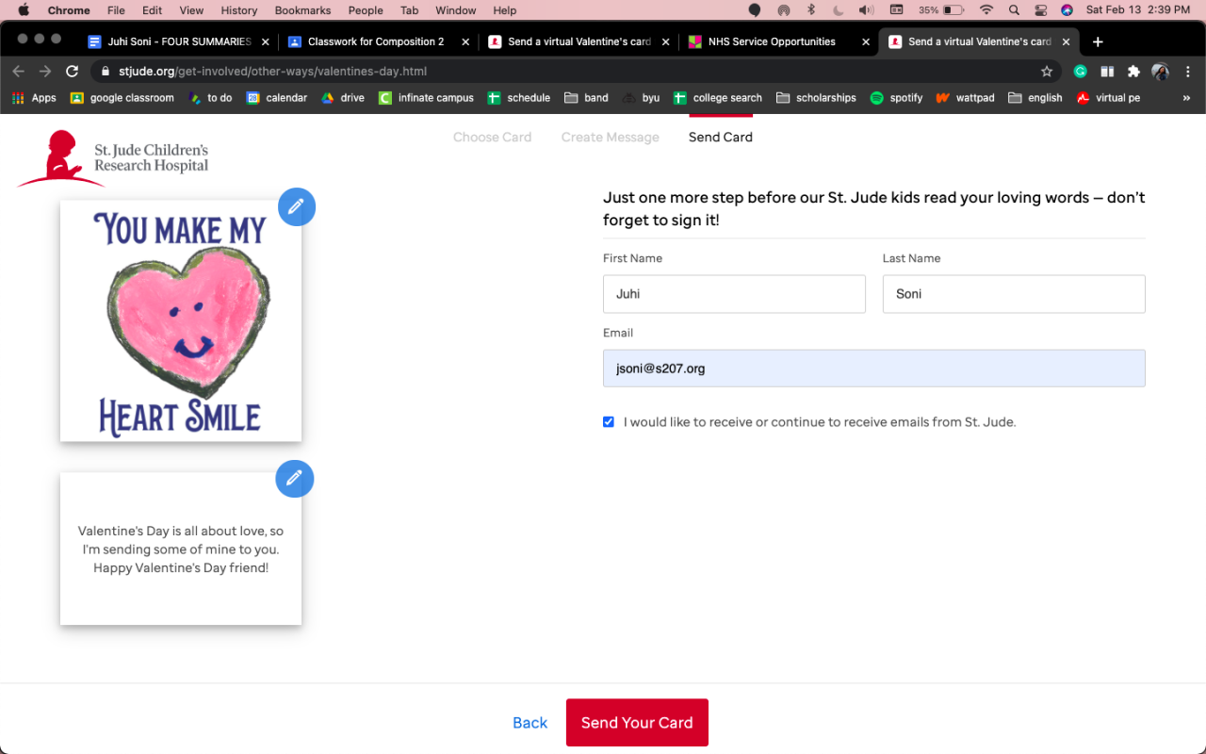Image resolution: width=1206 pixels, height=754 pixels.
Task: Open the File menu
Action: pyautogui.click(x=116, y=10)
